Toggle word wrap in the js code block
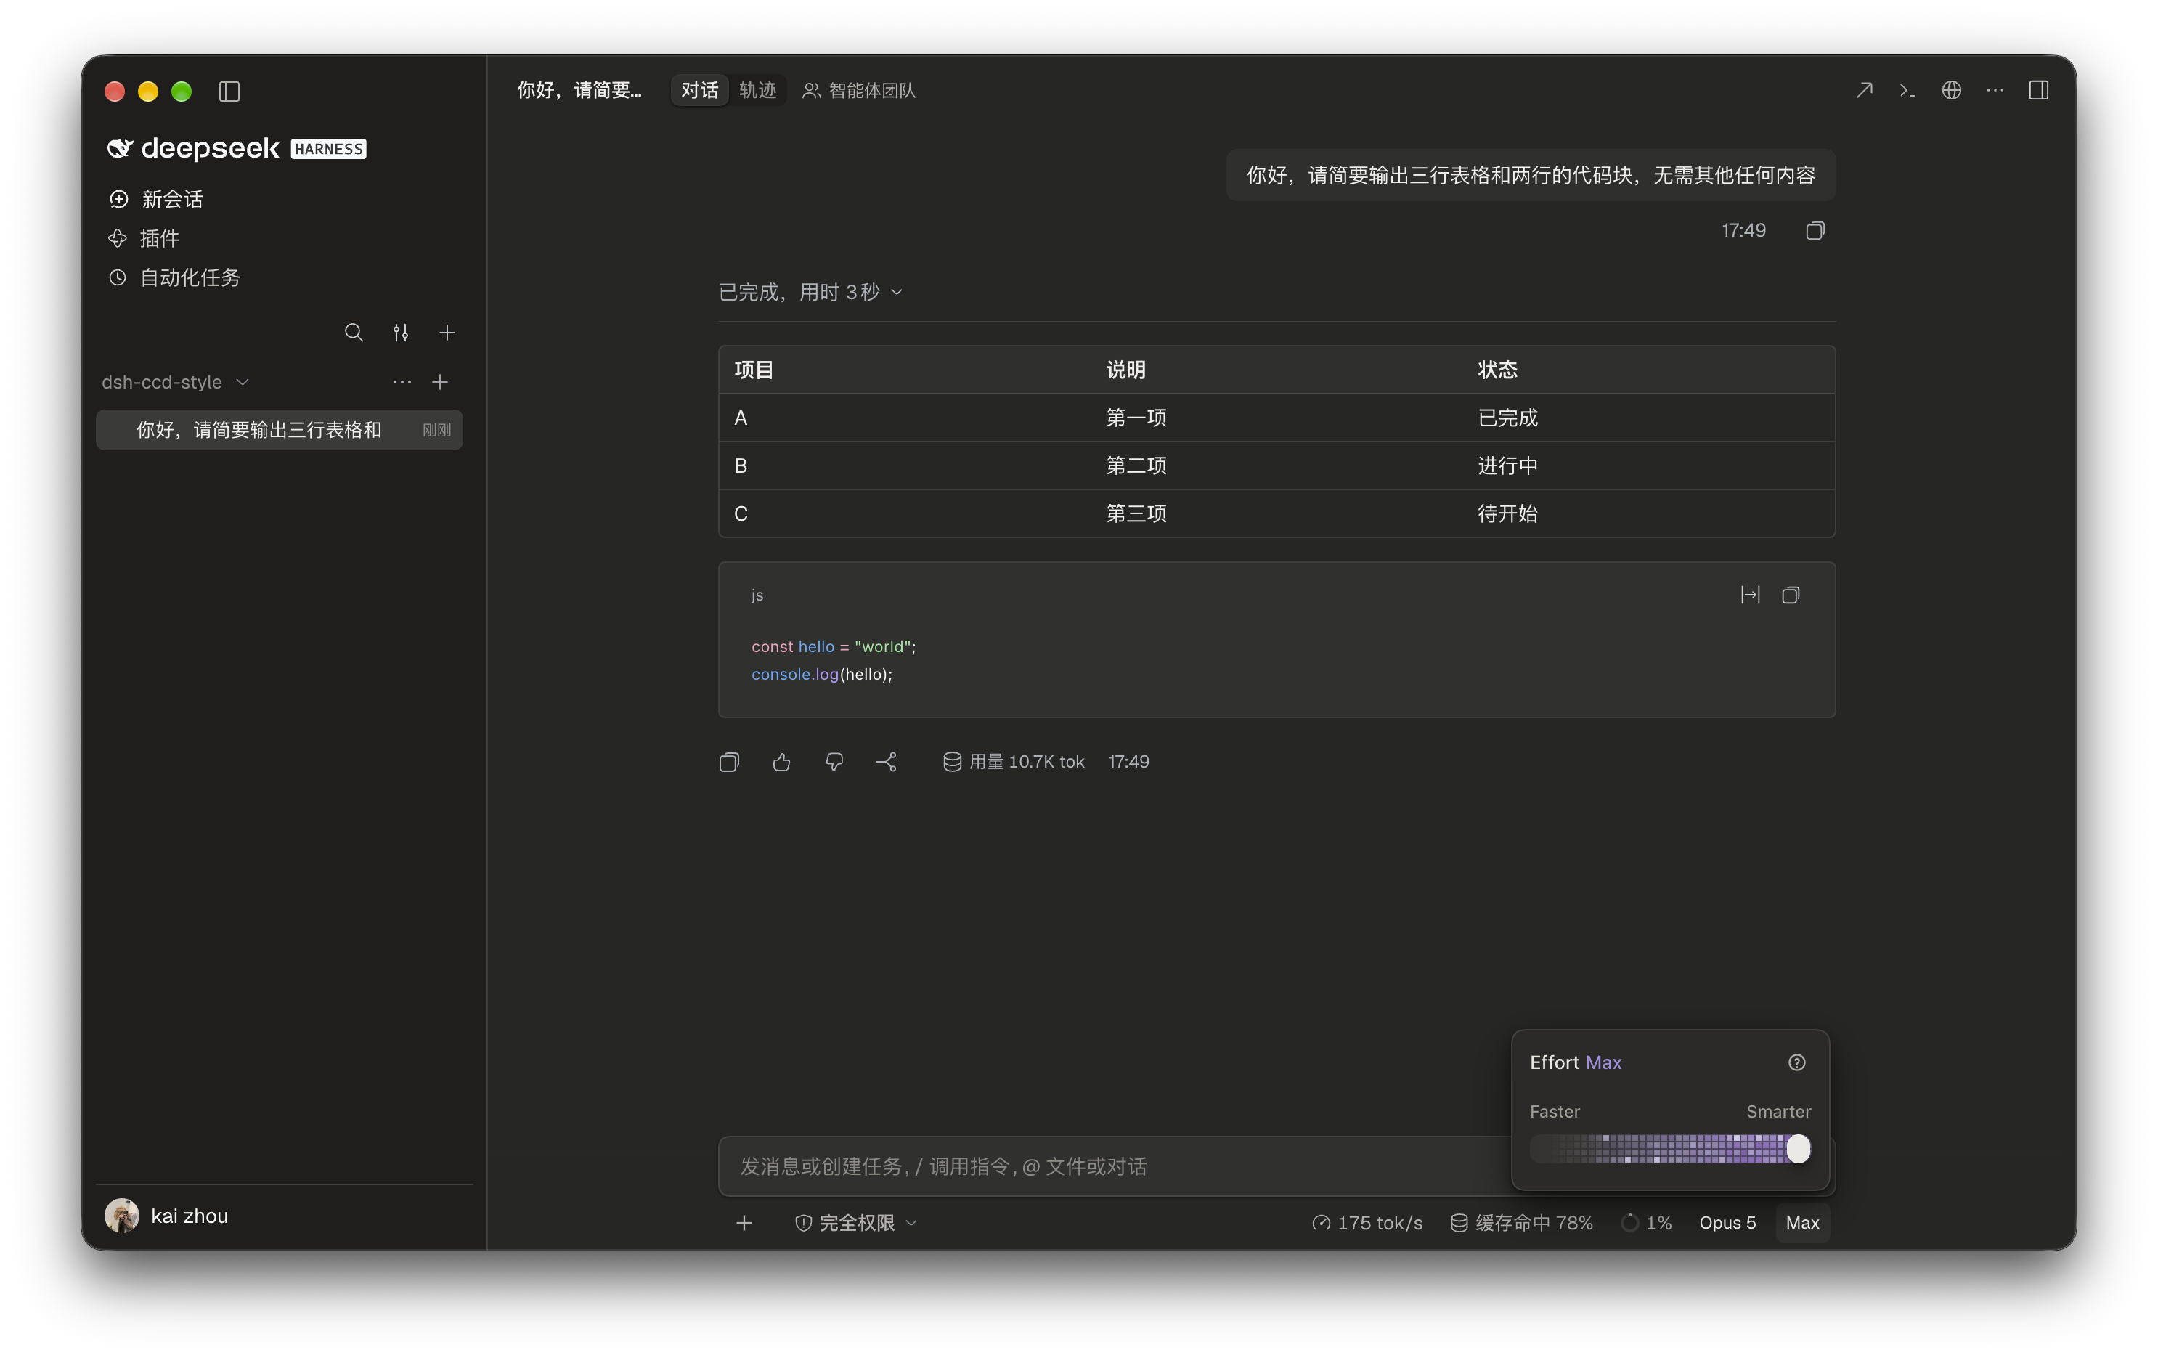Image resolution: width=2158 pixels, height=1358 pixels. [x=1750, y=595]
